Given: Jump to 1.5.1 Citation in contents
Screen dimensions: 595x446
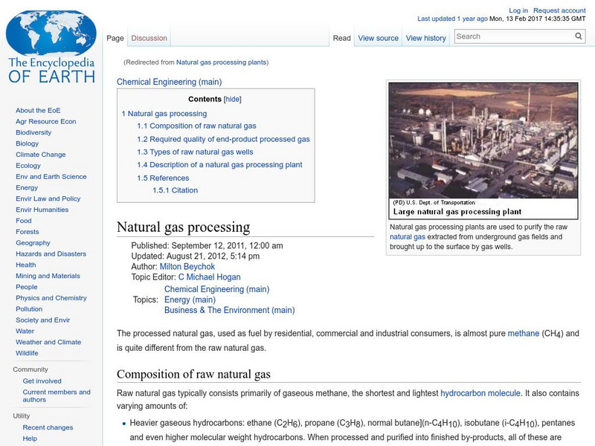Looking at the screenshot, I should (176, 190).
